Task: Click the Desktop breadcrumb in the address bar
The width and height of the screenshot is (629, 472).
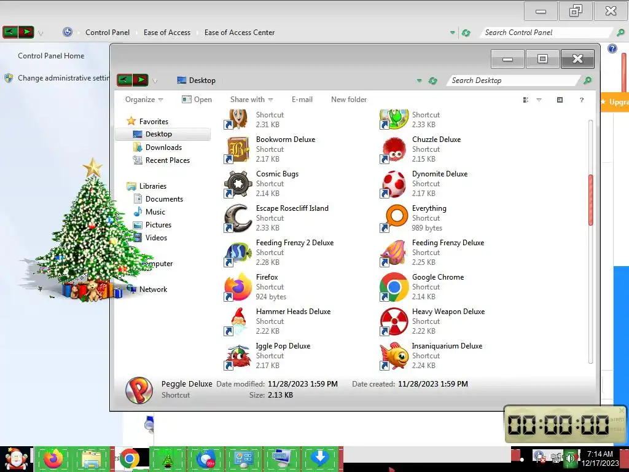Action: pos(202,81)
